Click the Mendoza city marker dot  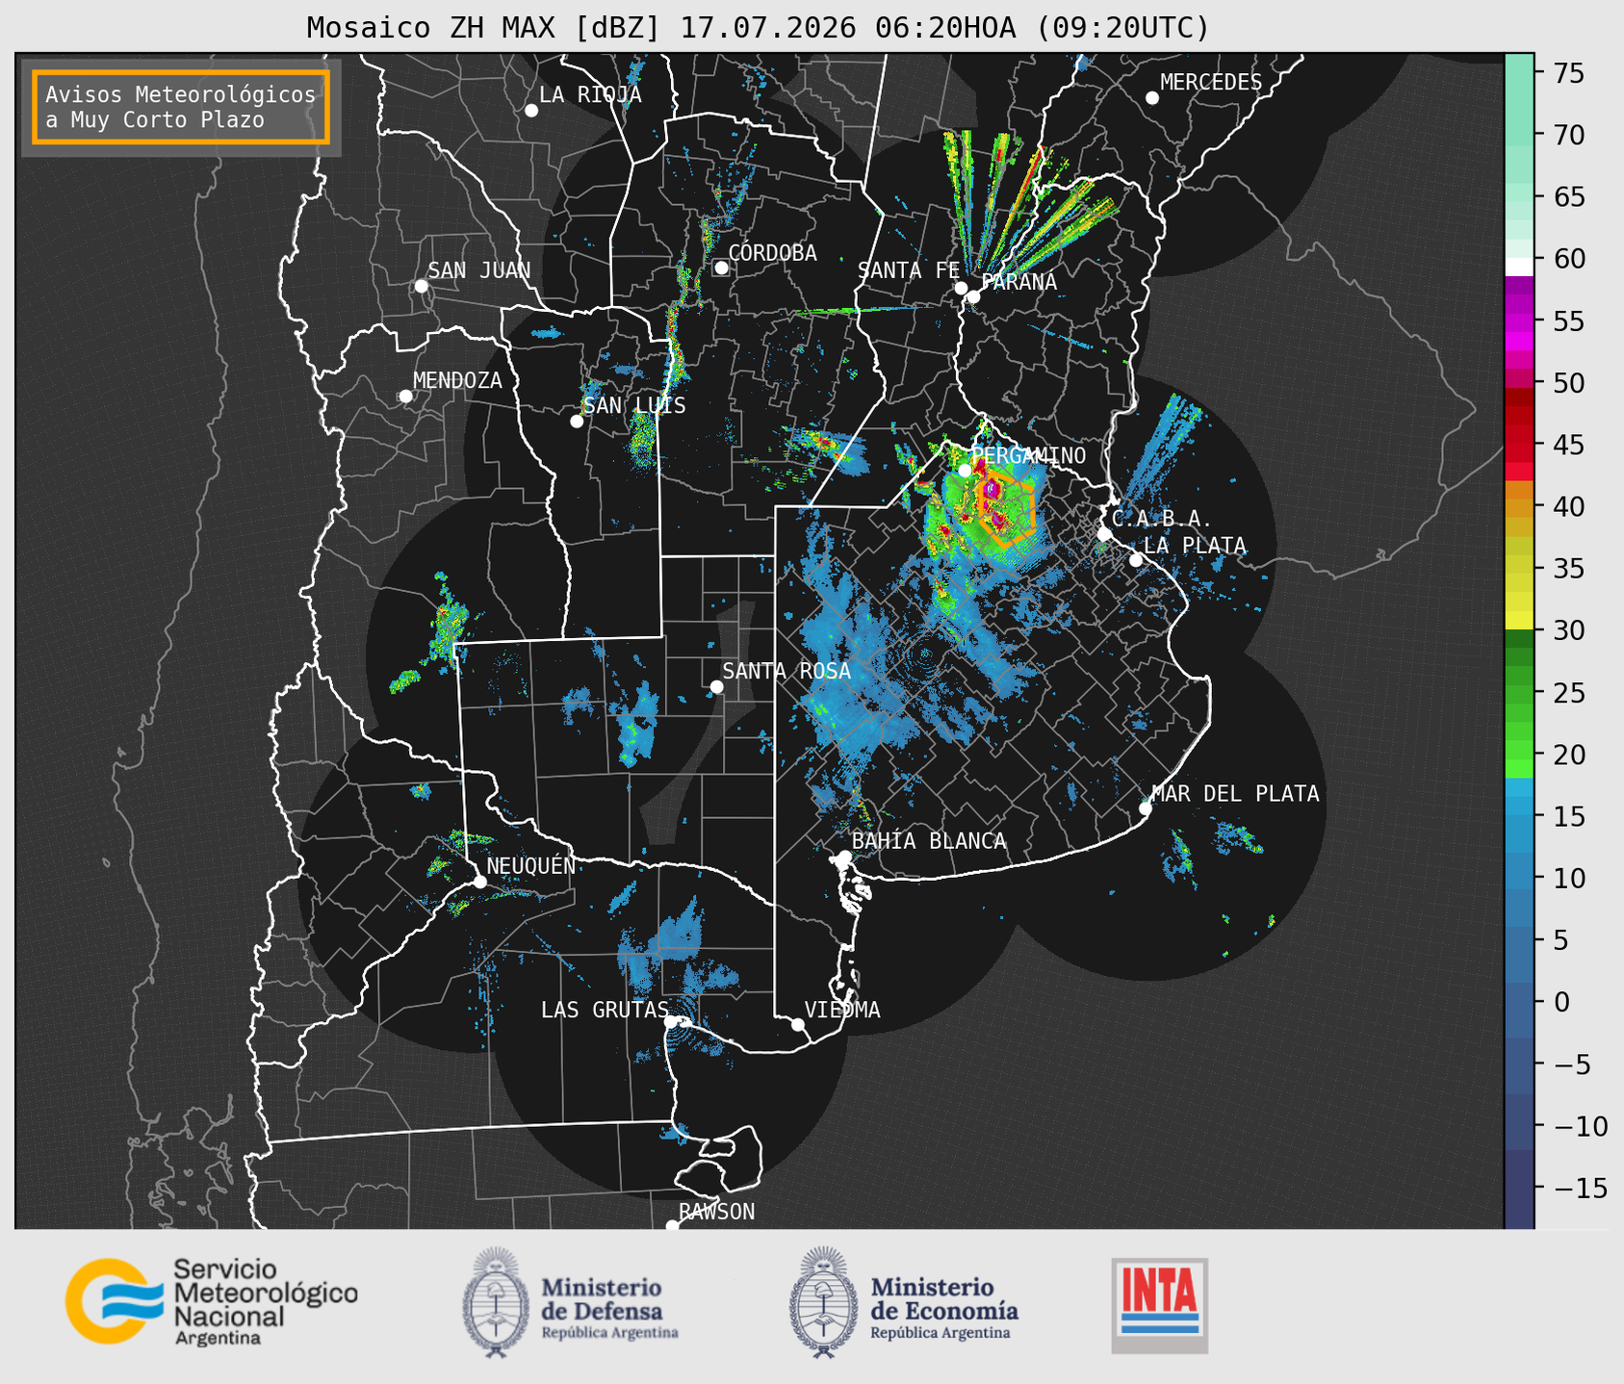click(x=405, y=397)
